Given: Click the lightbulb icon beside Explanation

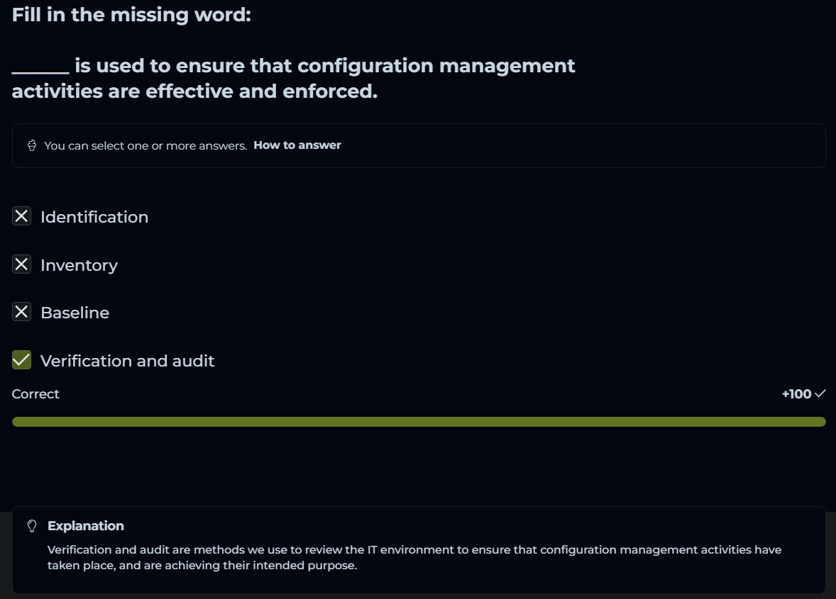Looking at the screenshot, I should tap(32, 526).
